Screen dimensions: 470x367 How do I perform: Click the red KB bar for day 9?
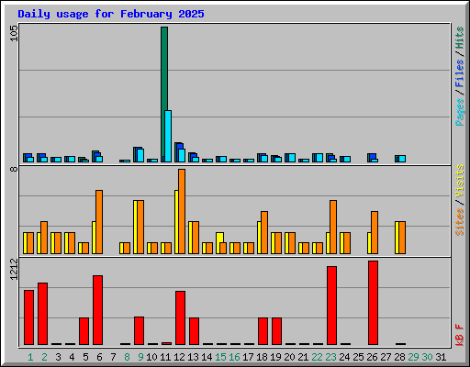coord(139,331)
